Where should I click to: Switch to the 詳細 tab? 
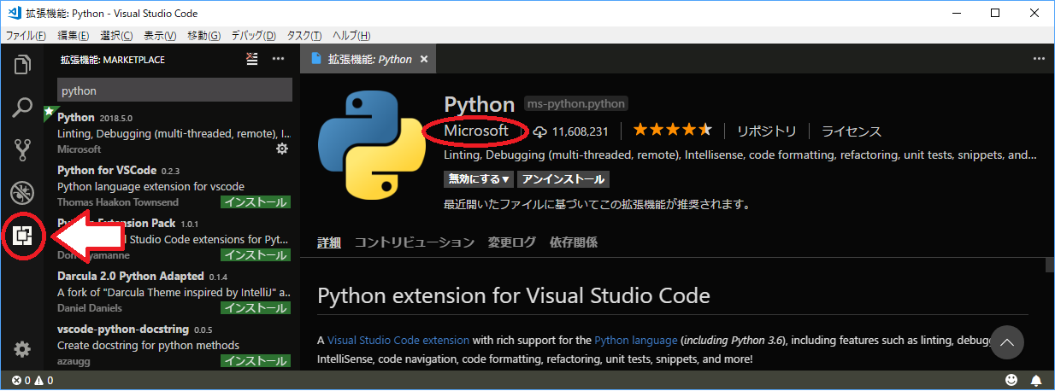coord(329,242)
